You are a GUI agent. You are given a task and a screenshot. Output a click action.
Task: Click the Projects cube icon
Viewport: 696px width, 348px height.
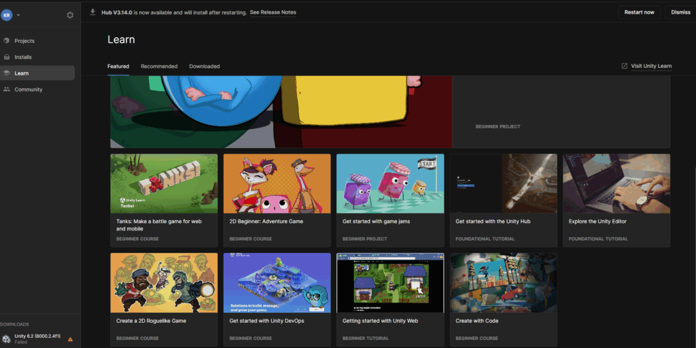click(x=7, y=41)
